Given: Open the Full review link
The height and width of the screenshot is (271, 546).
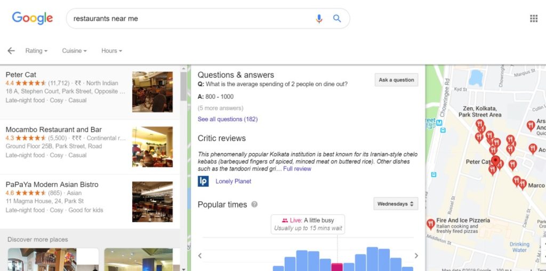Looking at the screenshot, I should pos(297,169).
